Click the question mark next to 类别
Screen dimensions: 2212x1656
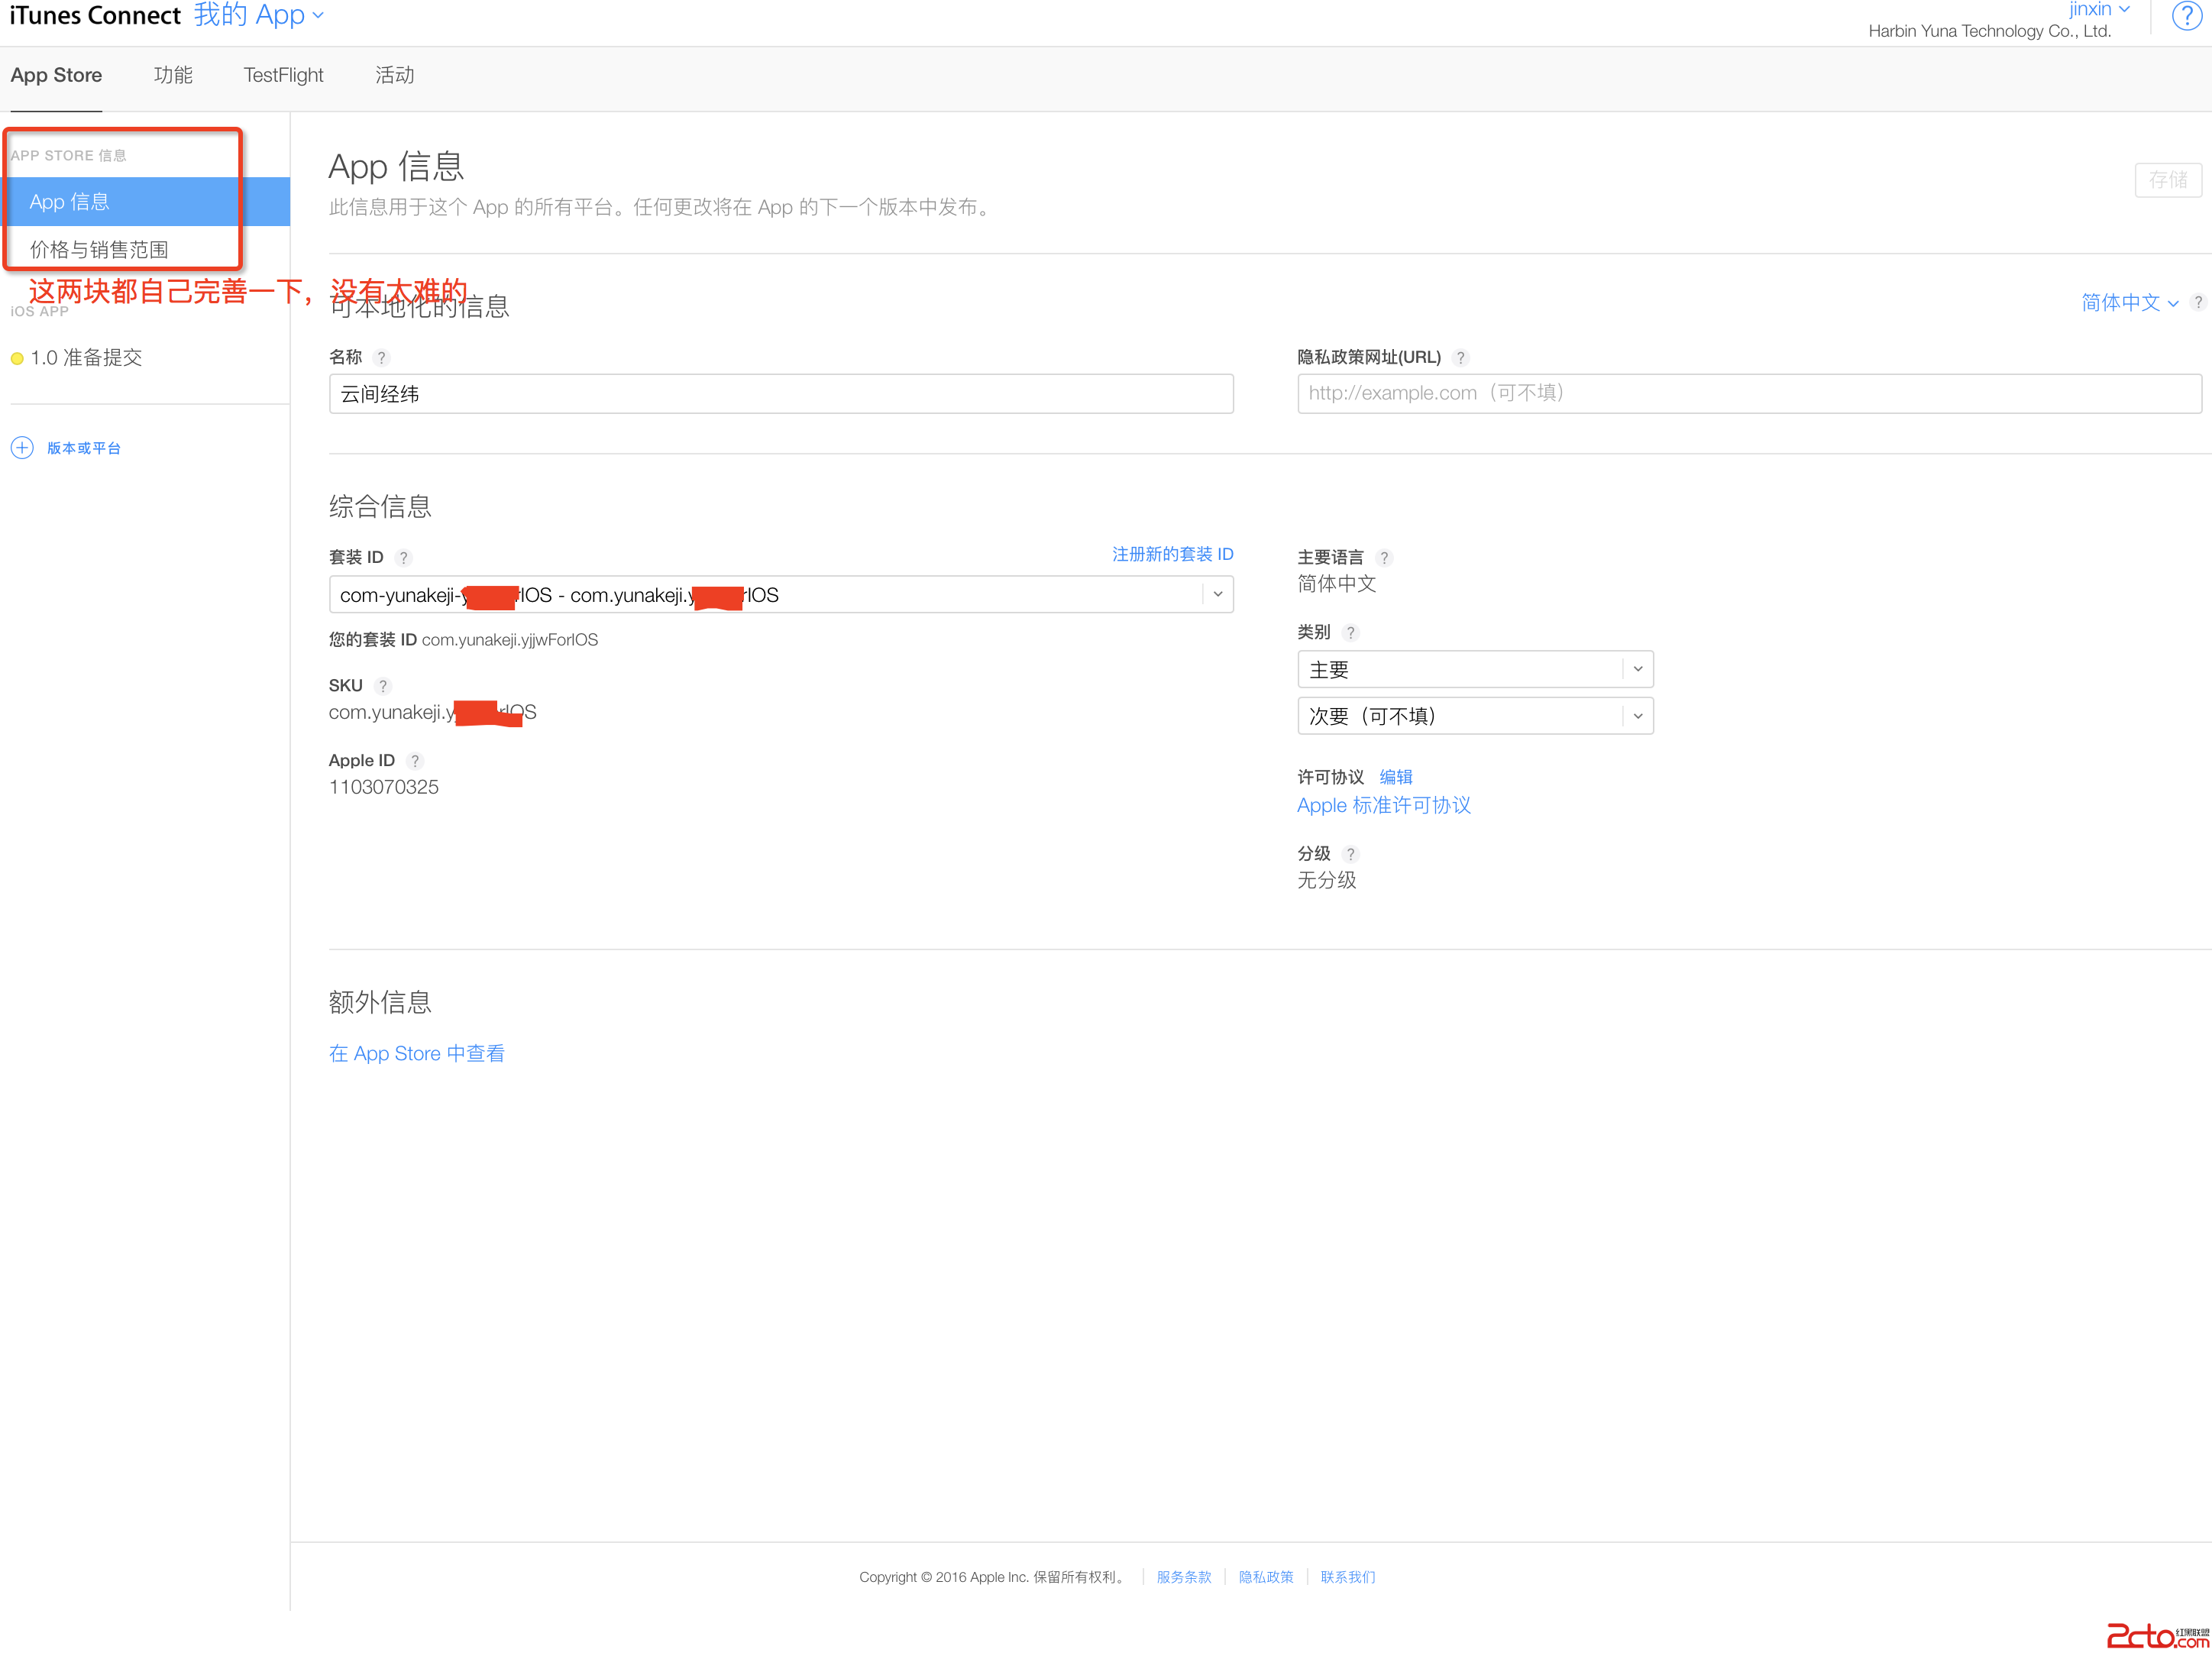point(1350,633)
